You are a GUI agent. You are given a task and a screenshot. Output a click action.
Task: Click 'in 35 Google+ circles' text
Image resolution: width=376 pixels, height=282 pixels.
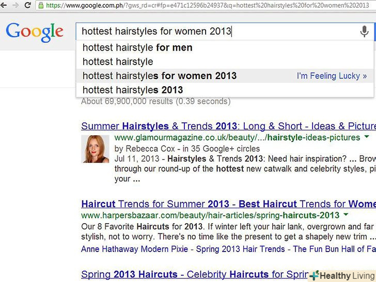[221, 149]
